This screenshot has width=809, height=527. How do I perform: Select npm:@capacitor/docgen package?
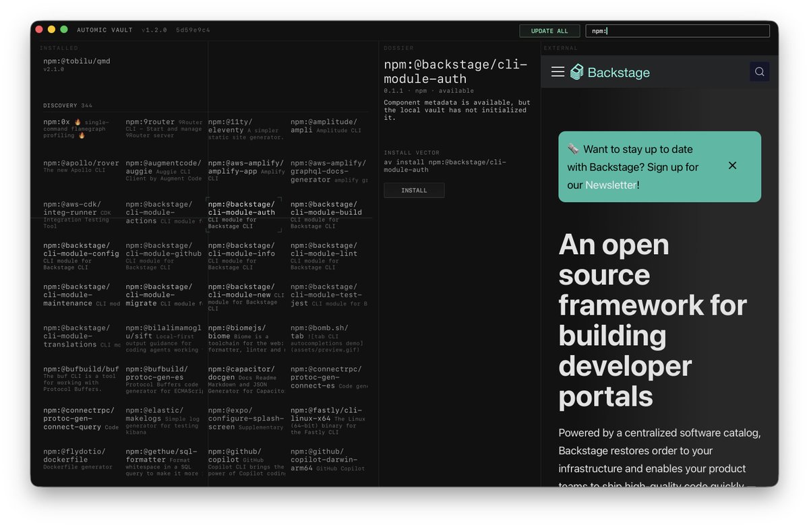pos(246,379)
